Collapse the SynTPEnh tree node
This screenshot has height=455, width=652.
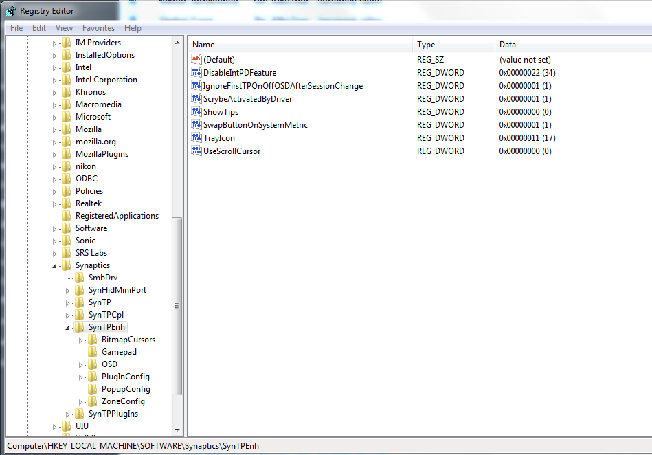[67, 328]
